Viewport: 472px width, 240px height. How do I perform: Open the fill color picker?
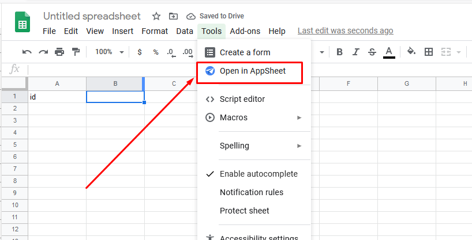click(x=411, y=52)
